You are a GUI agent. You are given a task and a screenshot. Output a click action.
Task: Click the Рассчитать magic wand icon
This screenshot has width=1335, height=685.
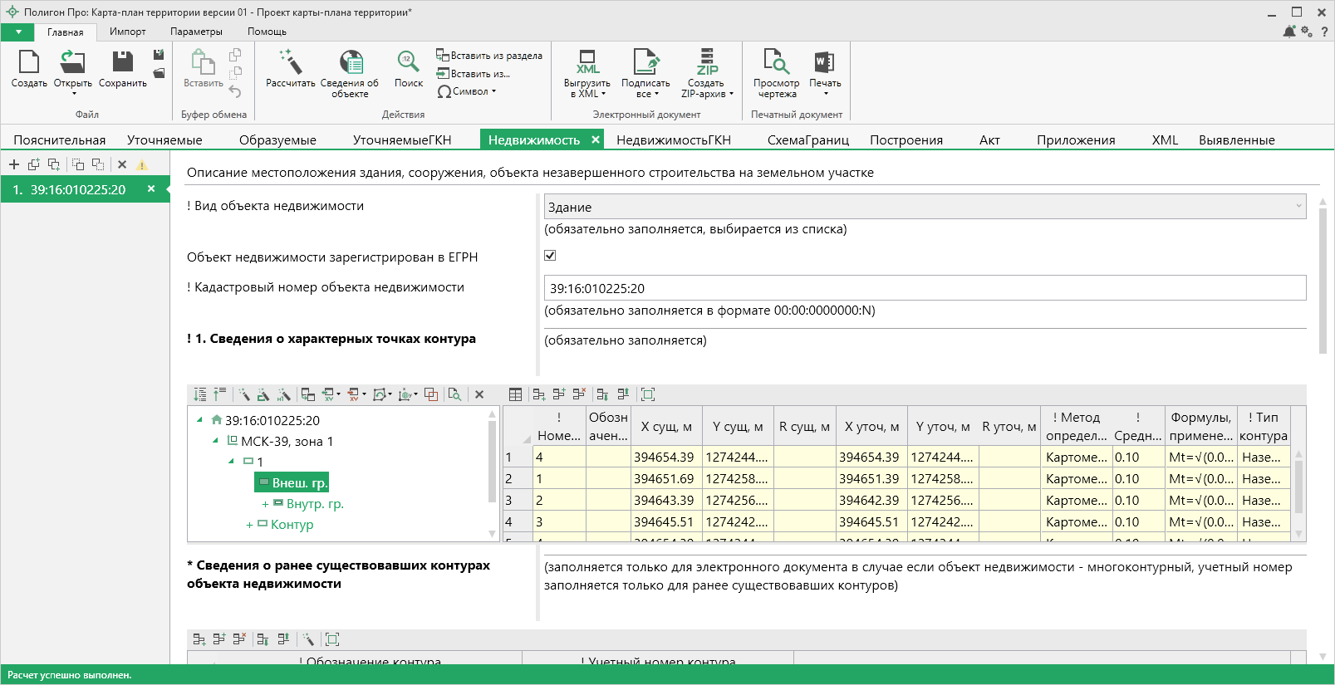[290, 63]
